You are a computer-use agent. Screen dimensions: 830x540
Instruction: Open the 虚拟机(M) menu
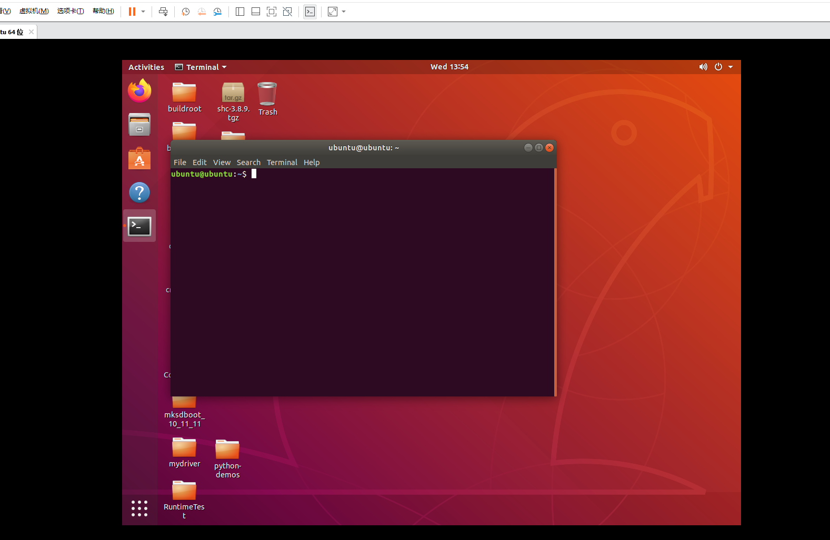34,11
